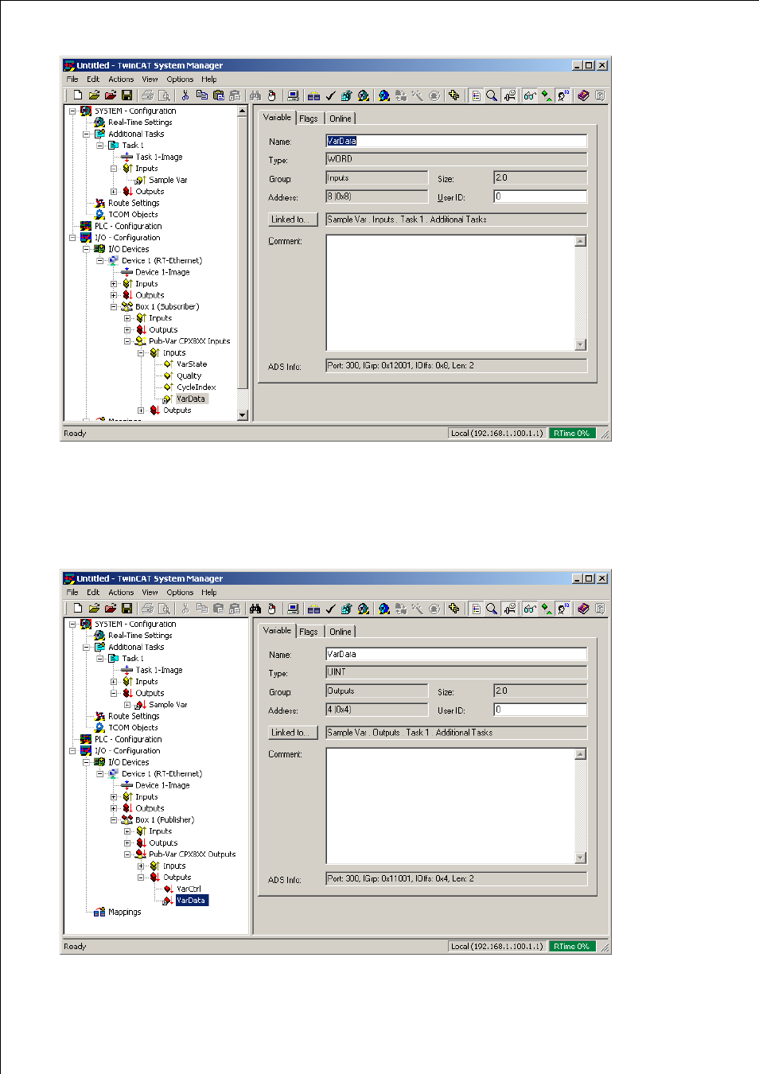Screen dimensions: 759x1074
Task: Click 'Linked to...' button in lower window
Action: click(294, 733)
